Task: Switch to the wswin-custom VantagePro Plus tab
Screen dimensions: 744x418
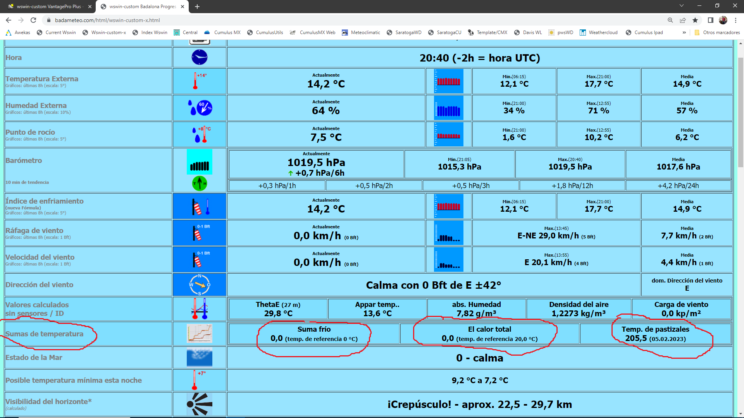Action: pos(48,7)
